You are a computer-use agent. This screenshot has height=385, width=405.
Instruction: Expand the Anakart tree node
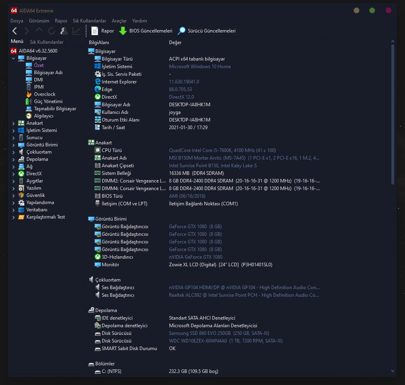pyautogui.click(x=14, y=124)
